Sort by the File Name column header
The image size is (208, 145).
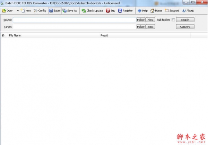(53, 35)
